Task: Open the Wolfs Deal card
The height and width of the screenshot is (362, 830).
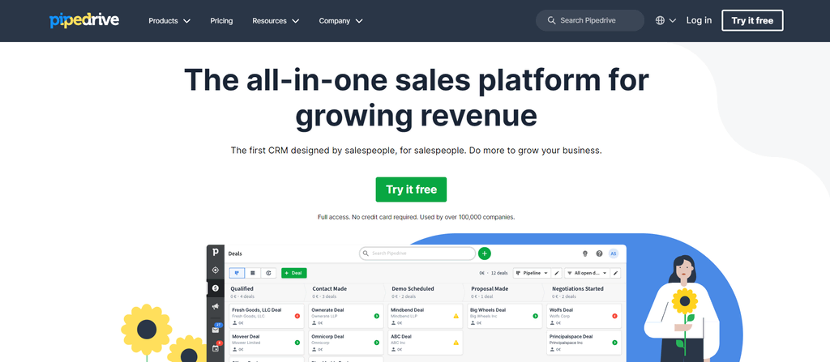Action: (584, 316)
